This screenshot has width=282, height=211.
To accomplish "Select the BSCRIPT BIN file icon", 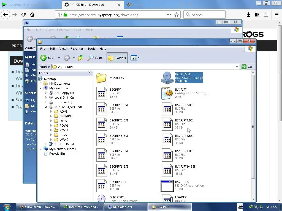I will (x=102, y=93).
